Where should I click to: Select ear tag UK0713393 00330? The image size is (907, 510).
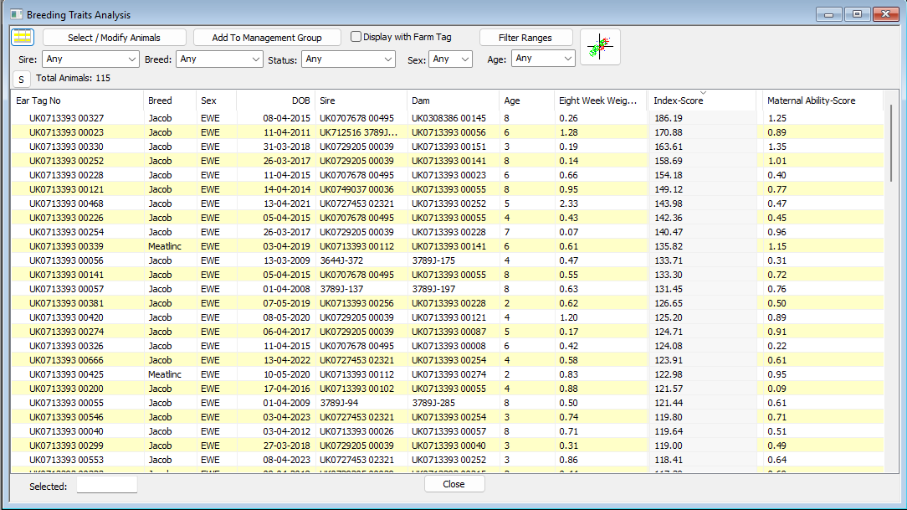pos(67,147)
